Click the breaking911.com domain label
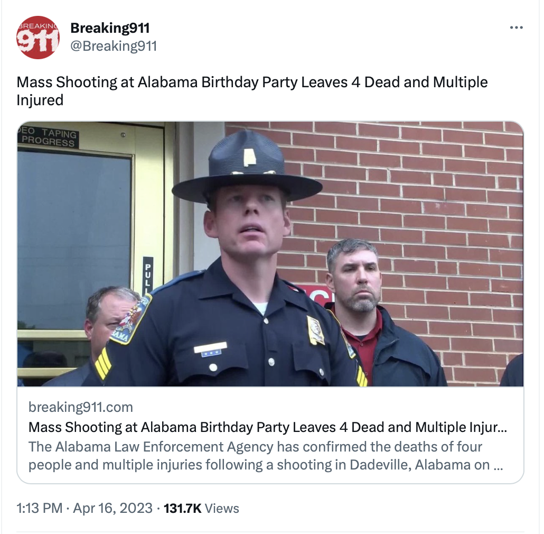The image size is (544, 534). point(80,407)
